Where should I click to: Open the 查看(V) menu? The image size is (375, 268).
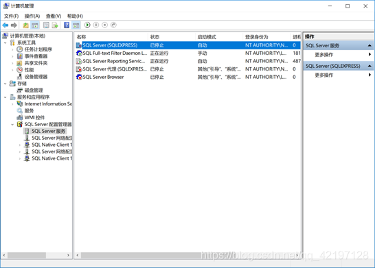(x=54, y=16)
